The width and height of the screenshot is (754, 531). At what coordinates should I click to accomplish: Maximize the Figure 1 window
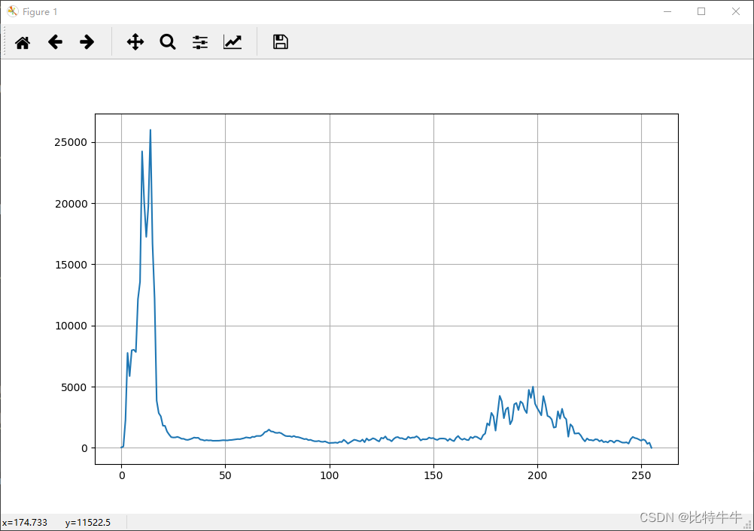click(x=701, y=11)
